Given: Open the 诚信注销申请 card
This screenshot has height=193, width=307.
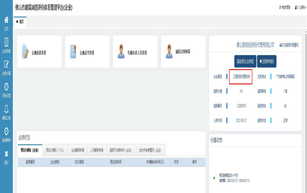Looking at the screenshot, I should coord(183,52).
